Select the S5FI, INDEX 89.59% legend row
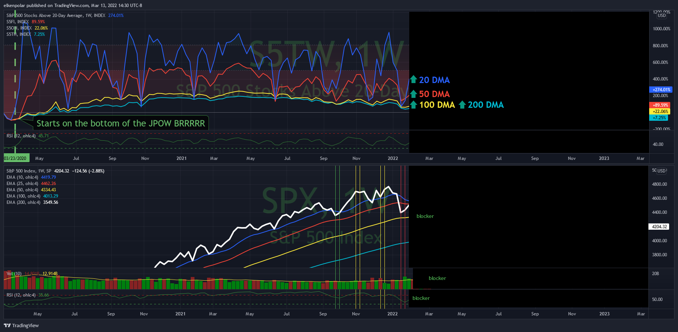This screenshot has width=678, height=332. pos(26,22)
